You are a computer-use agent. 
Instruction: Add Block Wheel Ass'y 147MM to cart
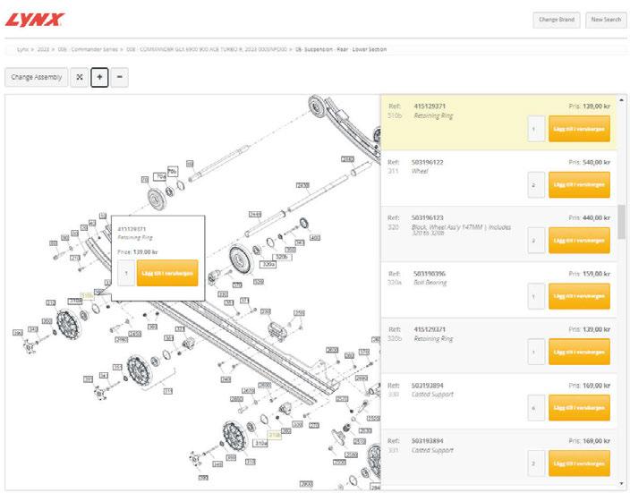579,241
